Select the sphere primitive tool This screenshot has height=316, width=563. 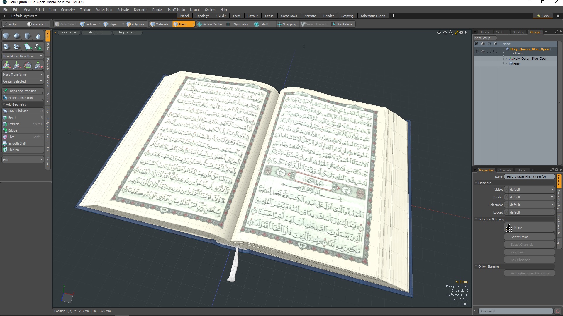[x=17, y=36]
